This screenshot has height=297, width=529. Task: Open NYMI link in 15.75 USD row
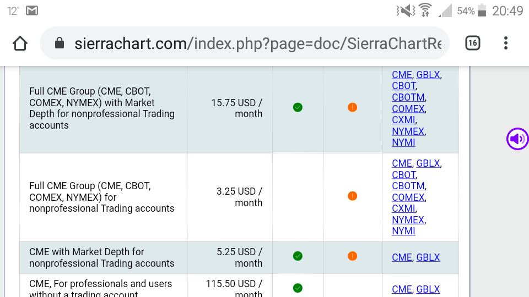(x=403, y=142)
